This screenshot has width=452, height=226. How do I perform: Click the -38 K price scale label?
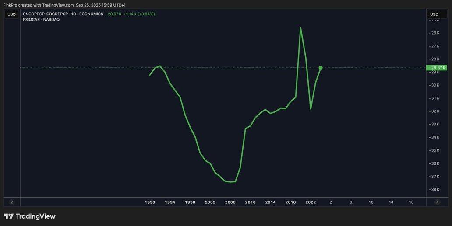click(x=434, y=190)
